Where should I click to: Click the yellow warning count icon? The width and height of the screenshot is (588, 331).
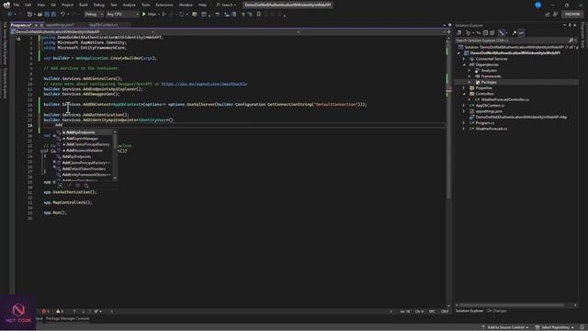pyautogui.click(x=59, y=311)
